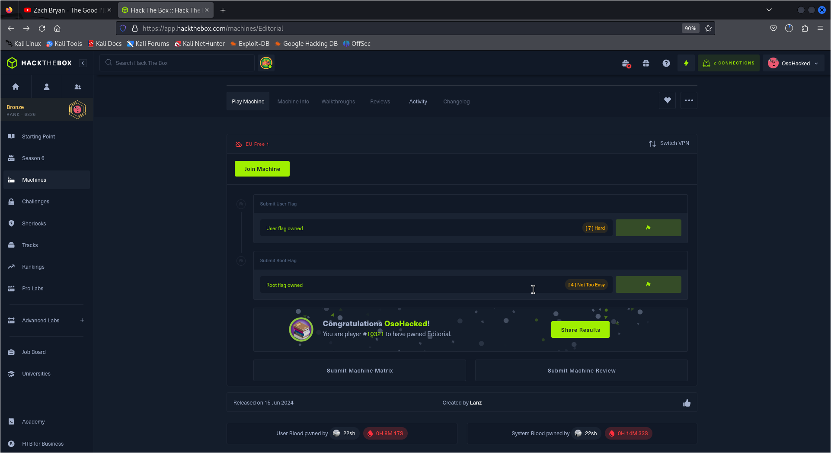Click the root flag submit button

click(648, 284)
